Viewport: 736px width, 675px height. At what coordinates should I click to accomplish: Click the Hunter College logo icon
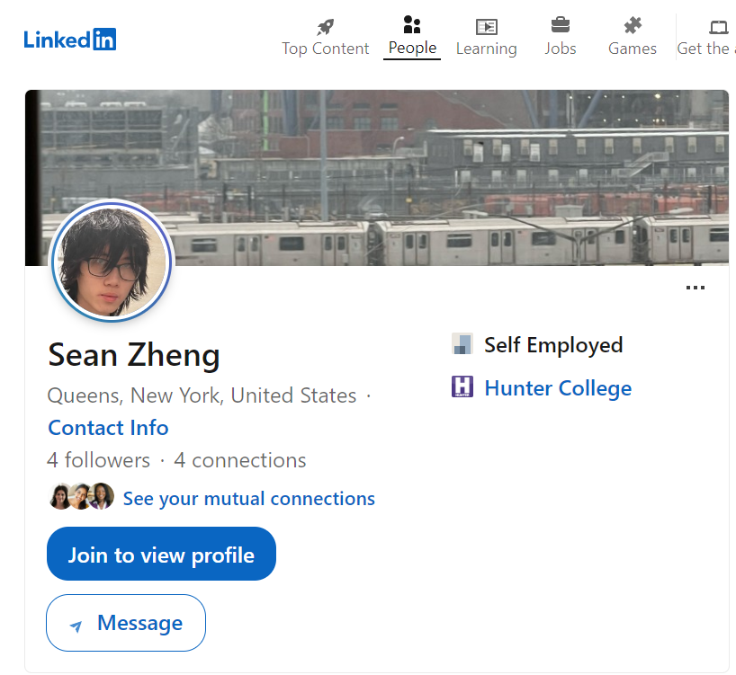click(462, 386)
